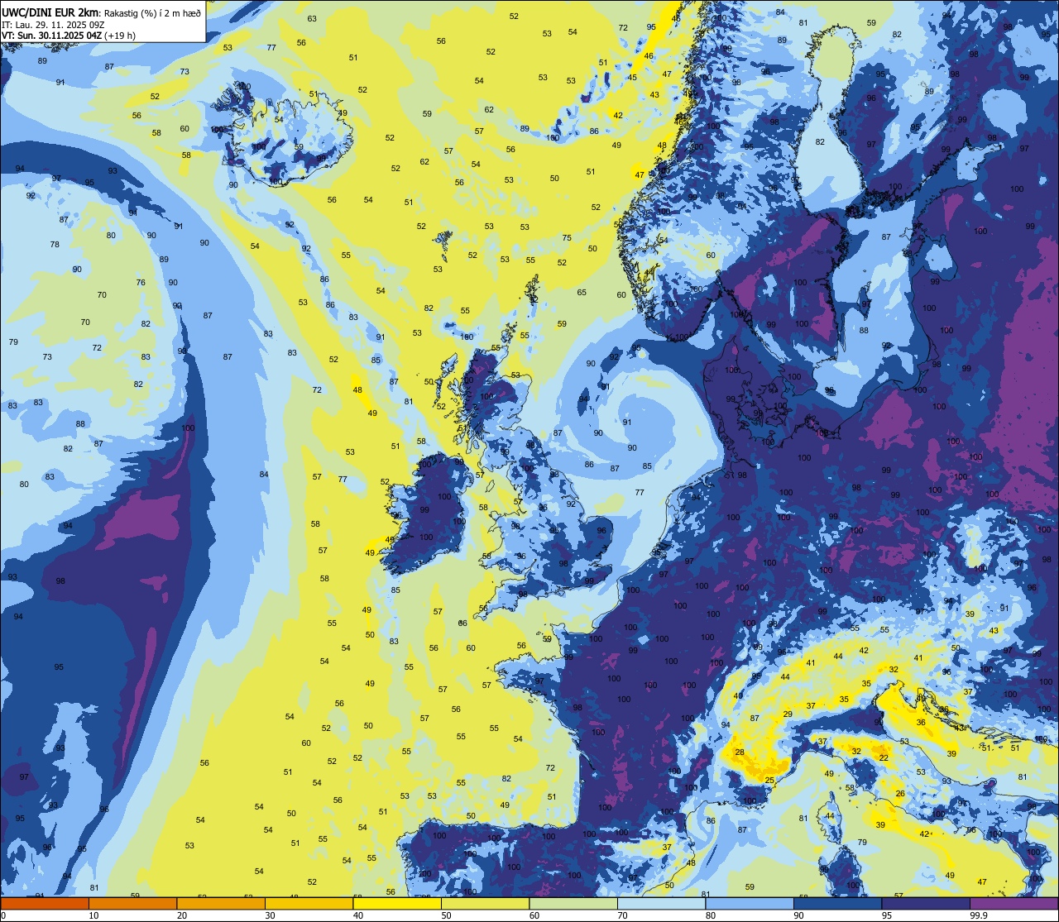The image size is (1059, 922).
Task: Click the 'UWC/DINI EUR 2km' title text
Action: pos(50,12)
